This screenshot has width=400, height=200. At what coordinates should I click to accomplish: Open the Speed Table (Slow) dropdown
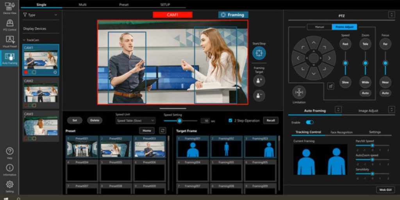[x=136, y=121]
